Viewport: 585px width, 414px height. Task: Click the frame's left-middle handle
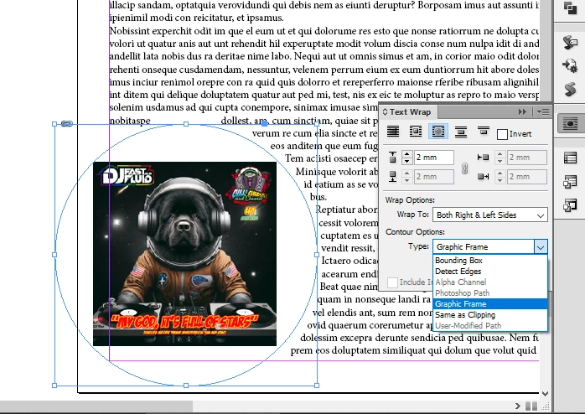54,255
